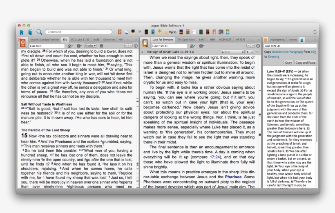Expand the Display dropdown in ESV panel
Image resolution: width=335 pixels, height=213 pixels.
click(x=90, y=46)
